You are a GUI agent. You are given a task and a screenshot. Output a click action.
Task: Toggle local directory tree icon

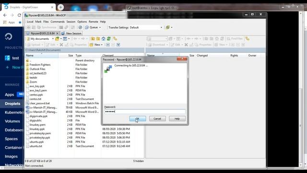pyautogui.click(x=115, y=39)
